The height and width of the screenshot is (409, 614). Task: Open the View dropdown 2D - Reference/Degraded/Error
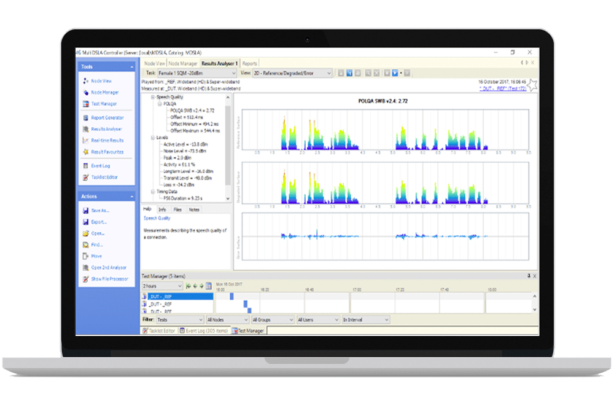coord(292,73)
